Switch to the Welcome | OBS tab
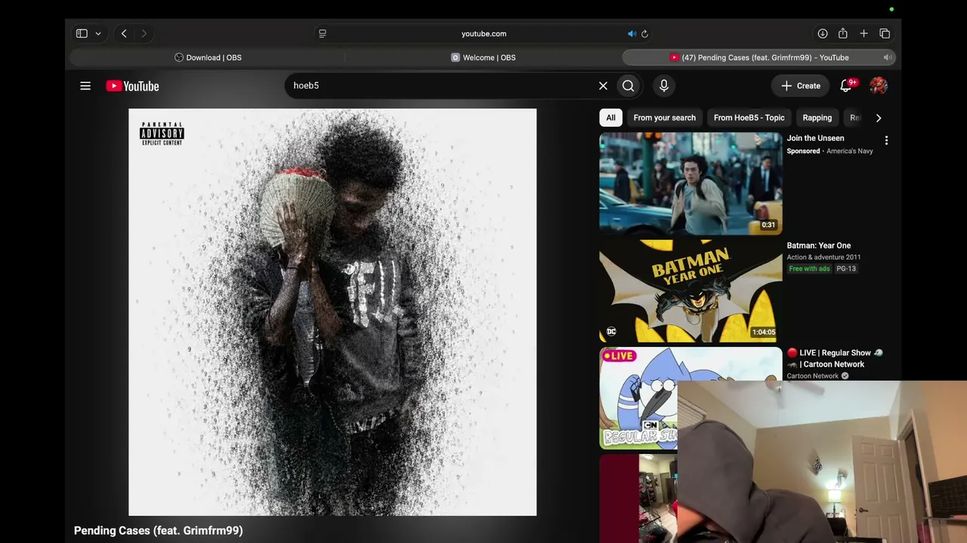967x543 pixels. pyautogui.click(x=483, y=57)
